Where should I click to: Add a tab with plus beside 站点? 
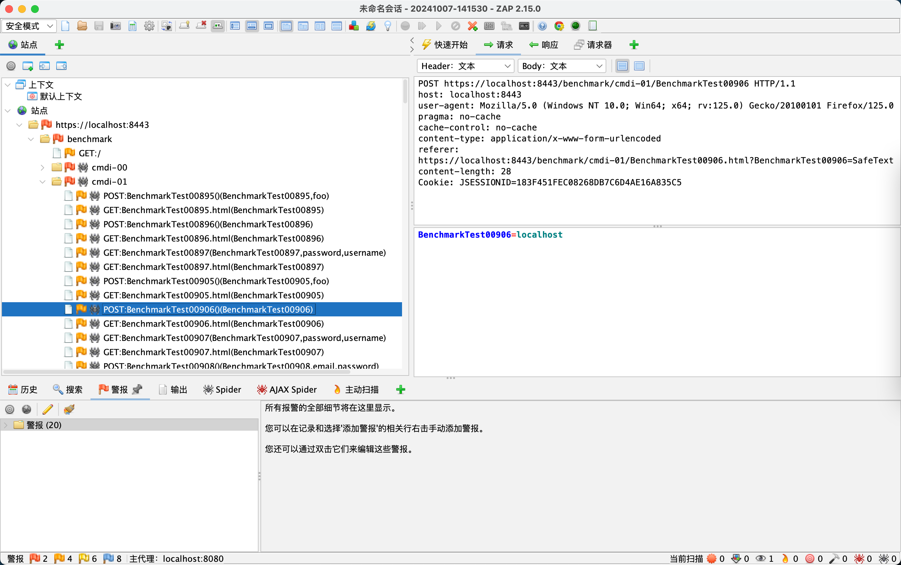pyautogui.click(x=59, y=45)
